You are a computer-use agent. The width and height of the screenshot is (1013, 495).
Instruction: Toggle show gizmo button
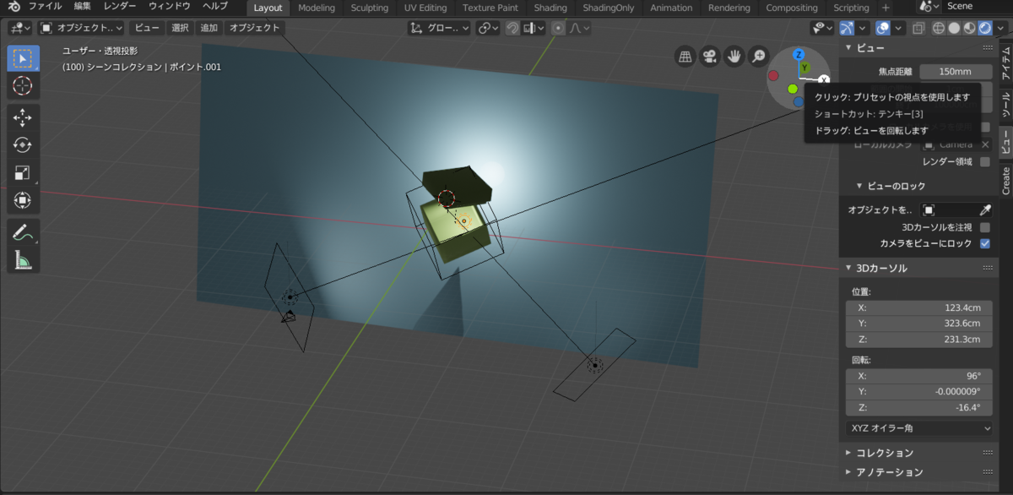click(x=847, y=28)
